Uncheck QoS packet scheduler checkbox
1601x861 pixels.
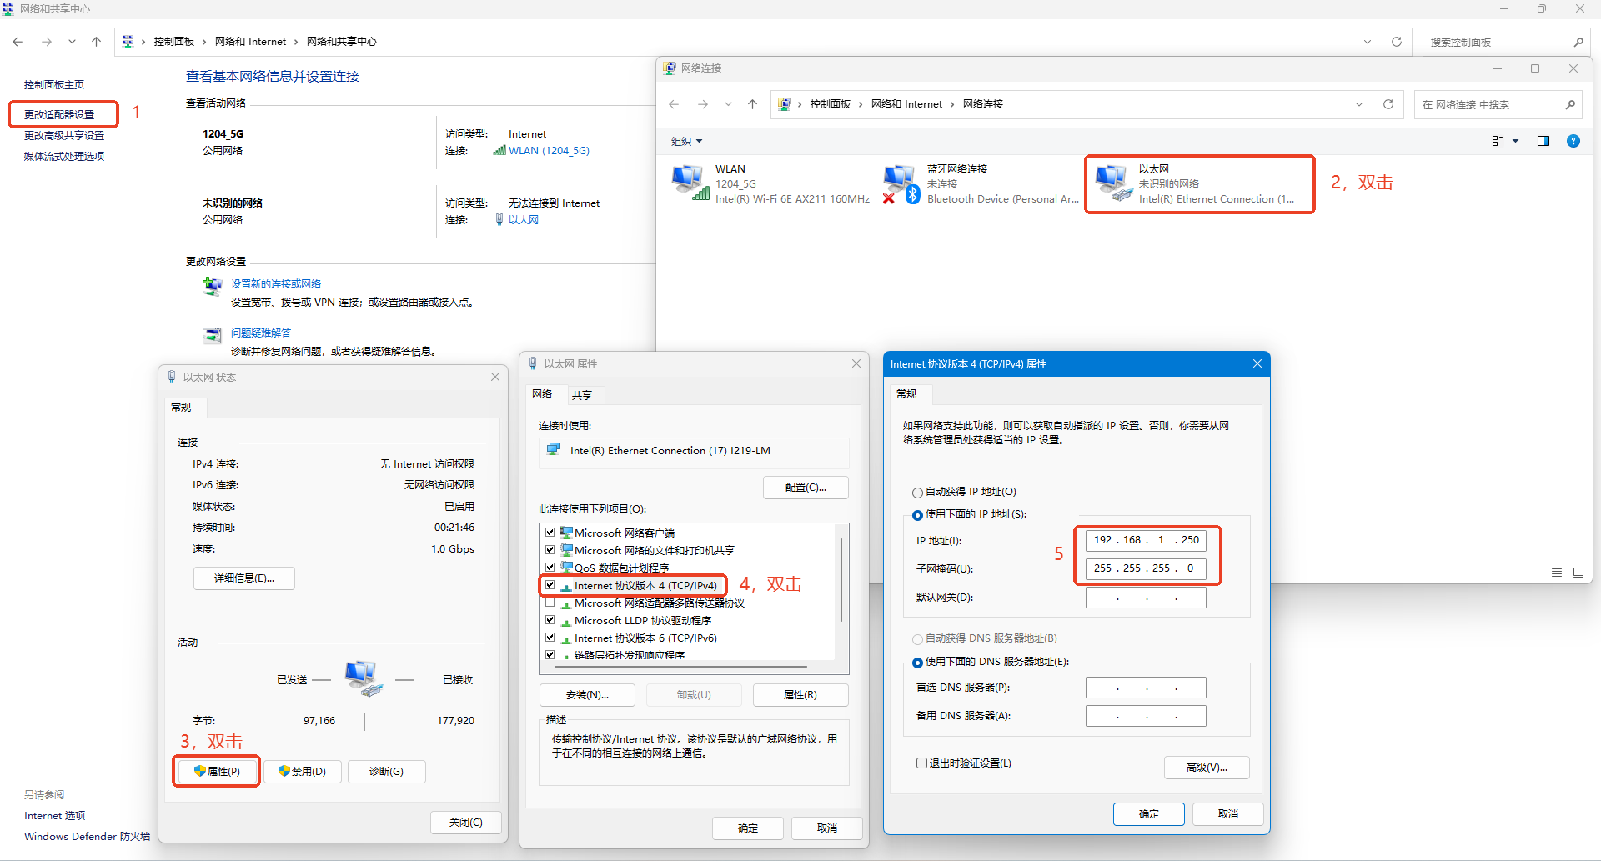(550, 568)
